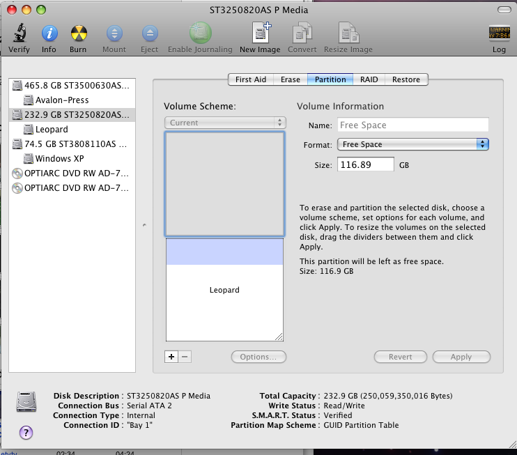Click the purple Help question mark
517x455 pixels.
(x=26, y=432)
